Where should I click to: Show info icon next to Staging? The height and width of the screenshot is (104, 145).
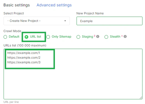tap(98, 37)
